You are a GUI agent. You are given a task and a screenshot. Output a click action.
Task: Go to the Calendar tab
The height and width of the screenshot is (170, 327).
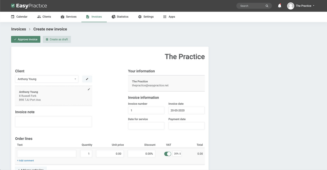(x=19, y=17)
